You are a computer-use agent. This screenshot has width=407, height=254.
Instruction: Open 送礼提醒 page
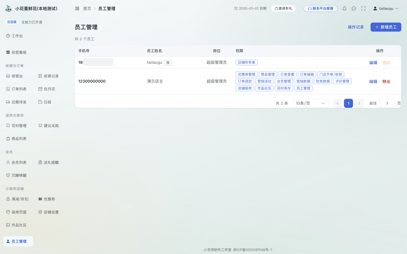coord(48,162)
